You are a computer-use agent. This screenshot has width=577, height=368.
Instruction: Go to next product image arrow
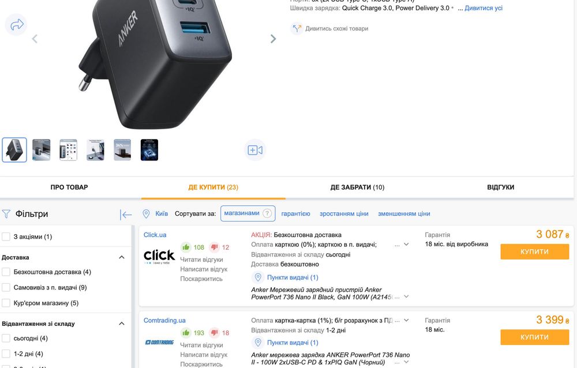[x=273, y=39]
